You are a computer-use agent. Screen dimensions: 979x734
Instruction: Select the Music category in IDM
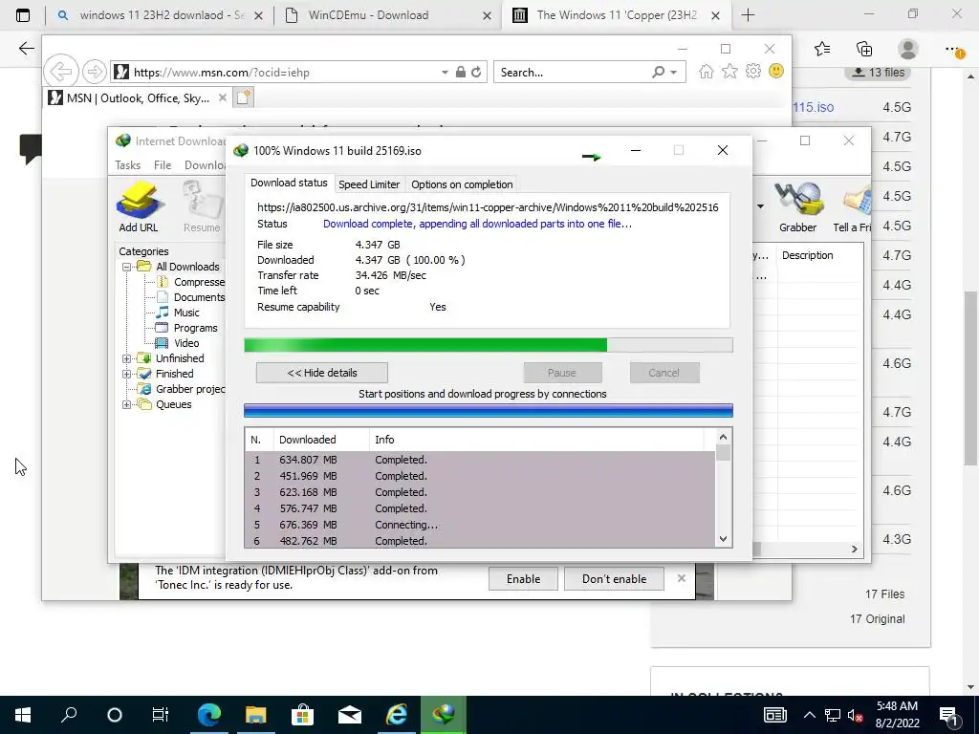(x=178, y=313)
